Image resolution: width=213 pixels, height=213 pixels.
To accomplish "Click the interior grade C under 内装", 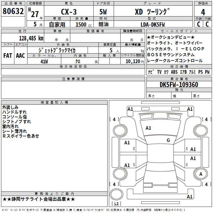I will coord(207,24).
